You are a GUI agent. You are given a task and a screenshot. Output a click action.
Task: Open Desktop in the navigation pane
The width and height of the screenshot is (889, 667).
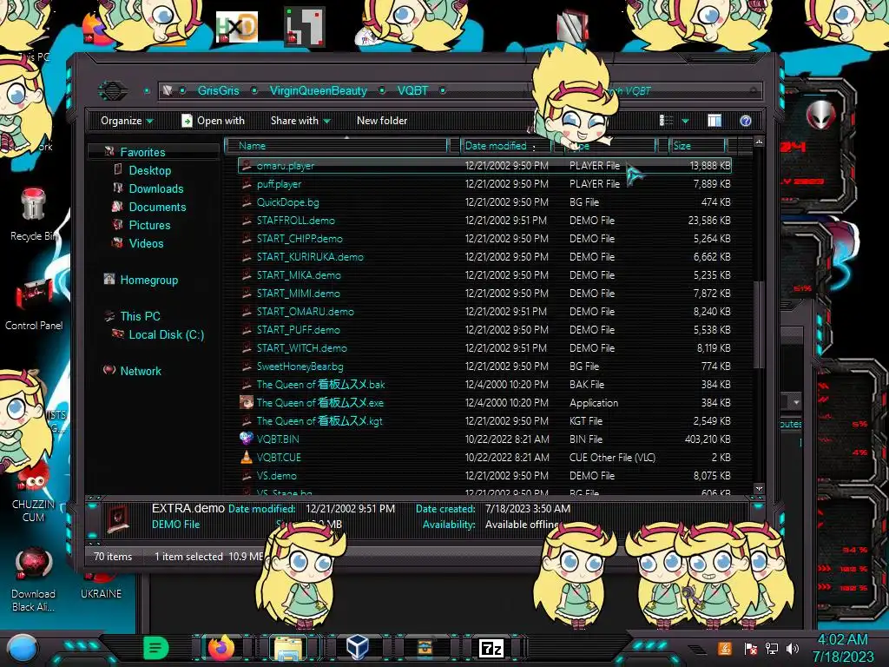click(x=149, y=170)
